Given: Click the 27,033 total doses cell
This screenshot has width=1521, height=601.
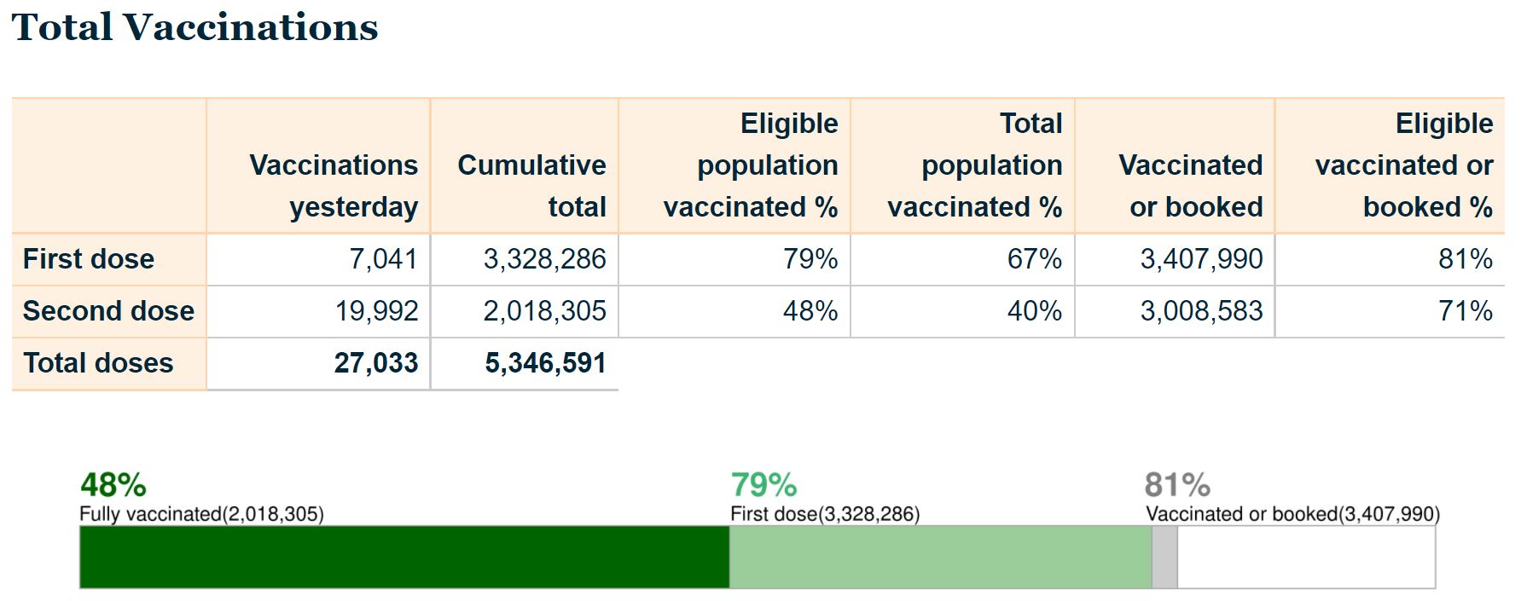Looking at the screenshot, I should 375,363.
